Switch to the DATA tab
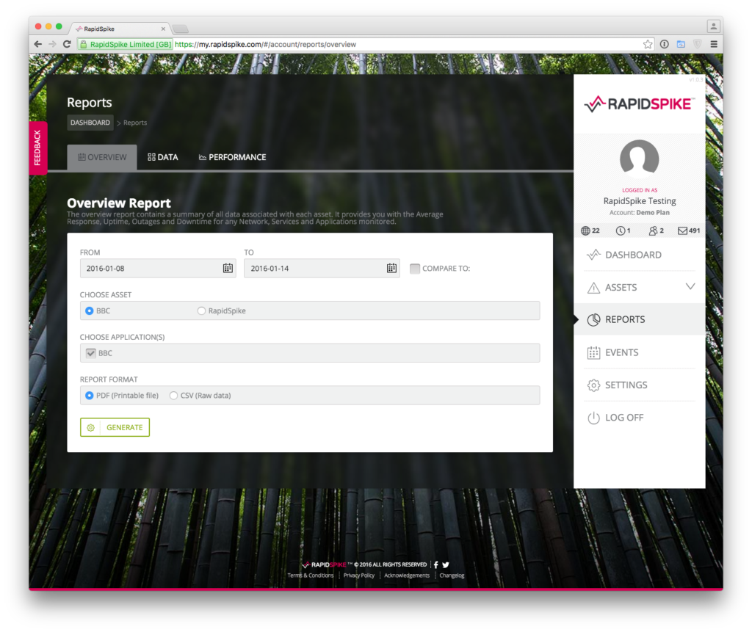752x632 pixels. [x=162, y=156]
